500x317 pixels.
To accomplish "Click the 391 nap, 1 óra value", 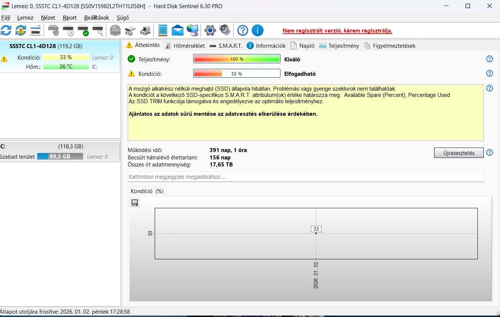I will [x=228, y=150].
